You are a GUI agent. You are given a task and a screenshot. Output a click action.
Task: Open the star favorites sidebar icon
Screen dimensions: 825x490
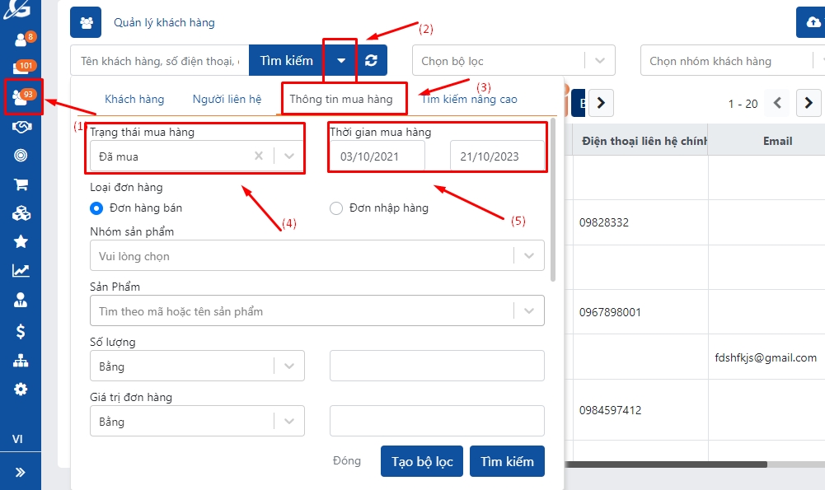(x=21, y=241)
